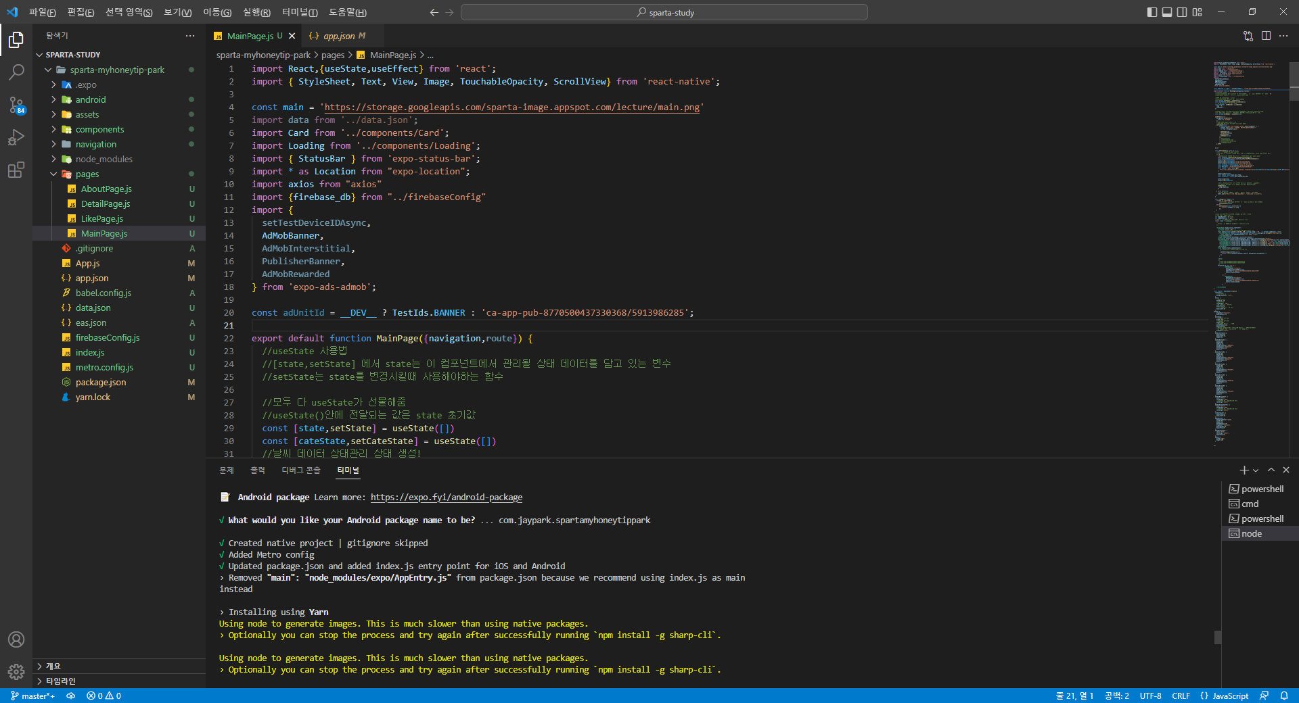
Task: Click the master branch status bar button
Action: pos(32,696)
